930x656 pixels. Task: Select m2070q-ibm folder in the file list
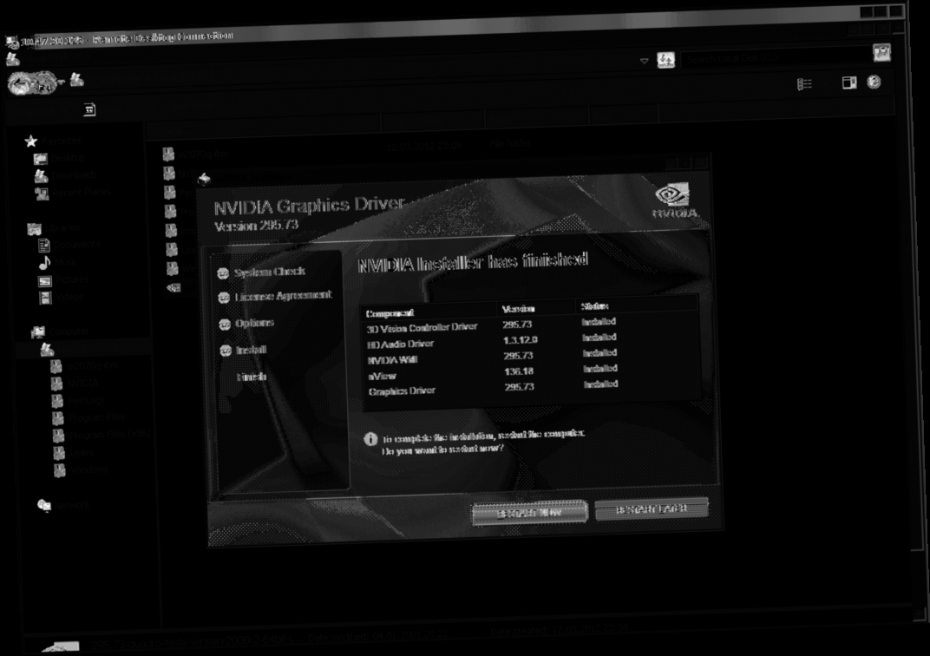coord(196,154)
